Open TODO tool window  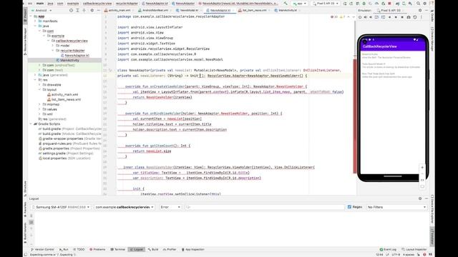pyautogui.click(x=79, y=249)
